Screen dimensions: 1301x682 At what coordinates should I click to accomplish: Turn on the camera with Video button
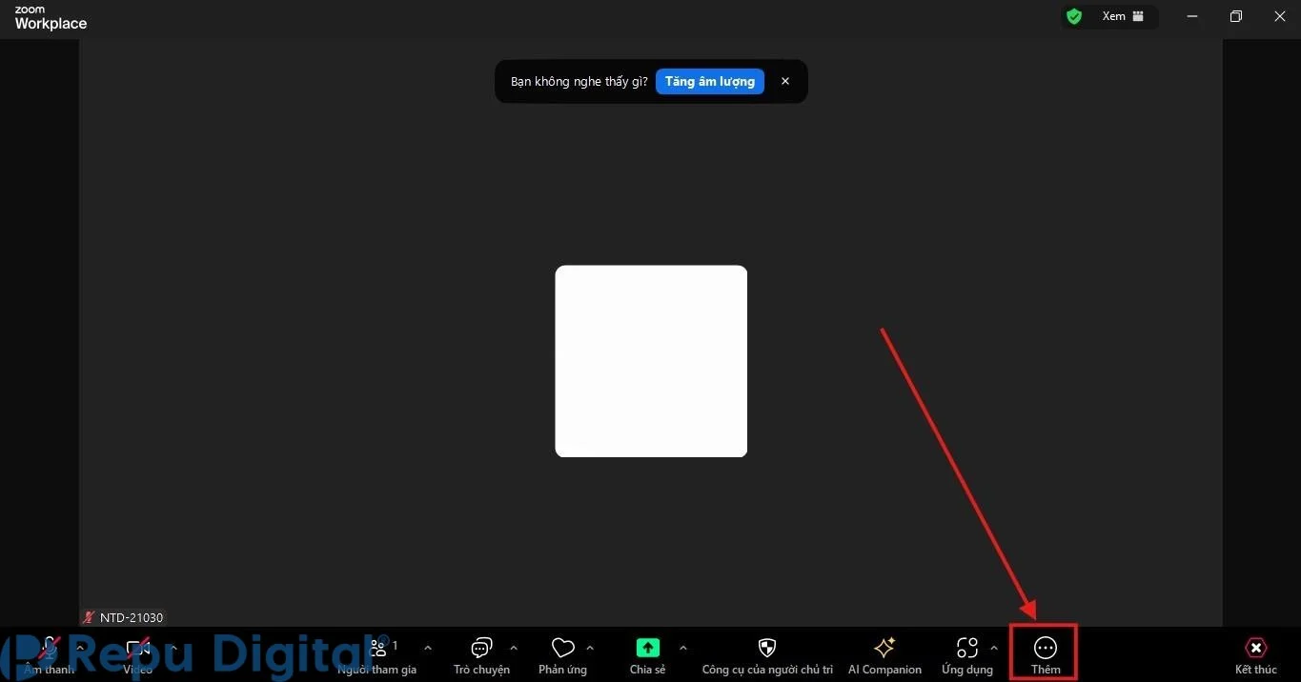pos(137,654)
